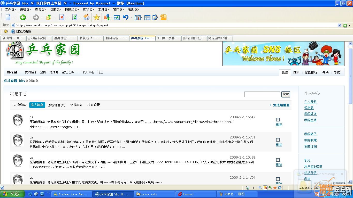The height and width of the screenshot is (198, 353).
Task: Click 退出 to log out
Action: pos(101,72)
